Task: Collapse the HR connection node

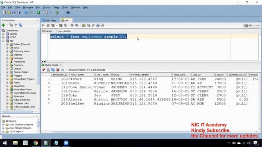Action: pos(3,41)
